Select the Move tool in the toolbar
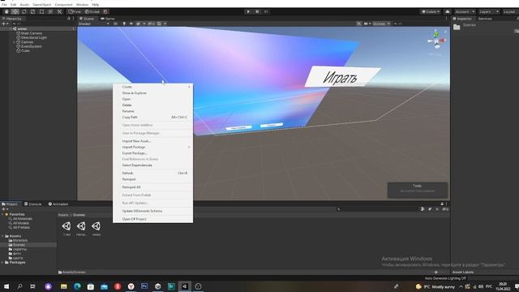The height and width of the screenshot is (292, 519). click(x=15, y=11)
